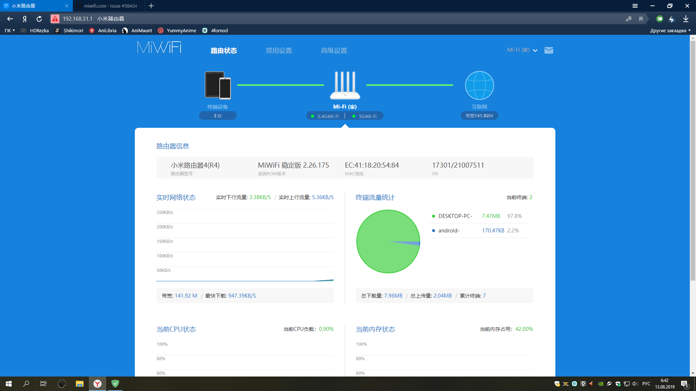The width and height of the screenshot is (696, 391).
Task: Click the 2台 connected devices badge
Action: [x=217, y=116]
